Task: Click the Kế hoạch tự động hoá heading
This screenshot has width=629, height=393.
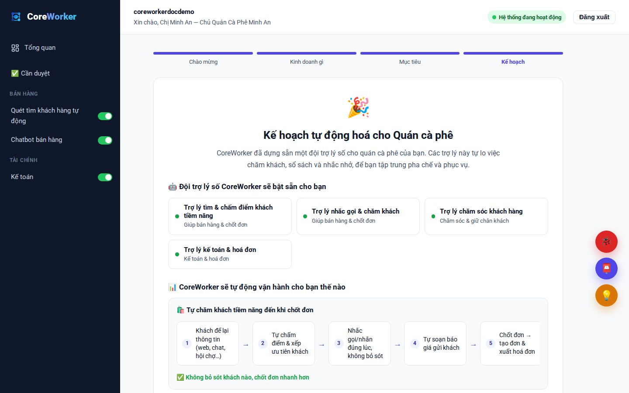Action: pyautogui.click(x=358, y=135)
